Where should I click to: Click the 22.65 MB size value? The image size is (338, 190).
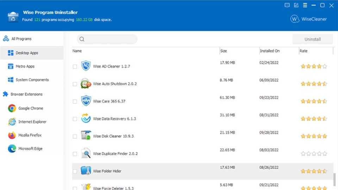point(227,150)
